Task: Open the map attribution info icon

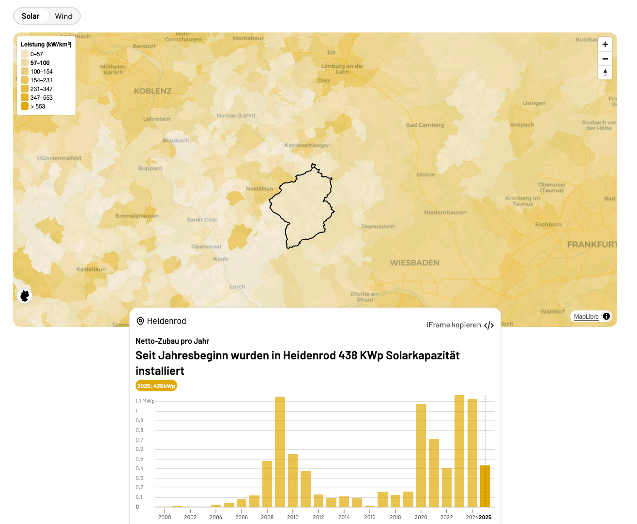Action: click(607, 316)
